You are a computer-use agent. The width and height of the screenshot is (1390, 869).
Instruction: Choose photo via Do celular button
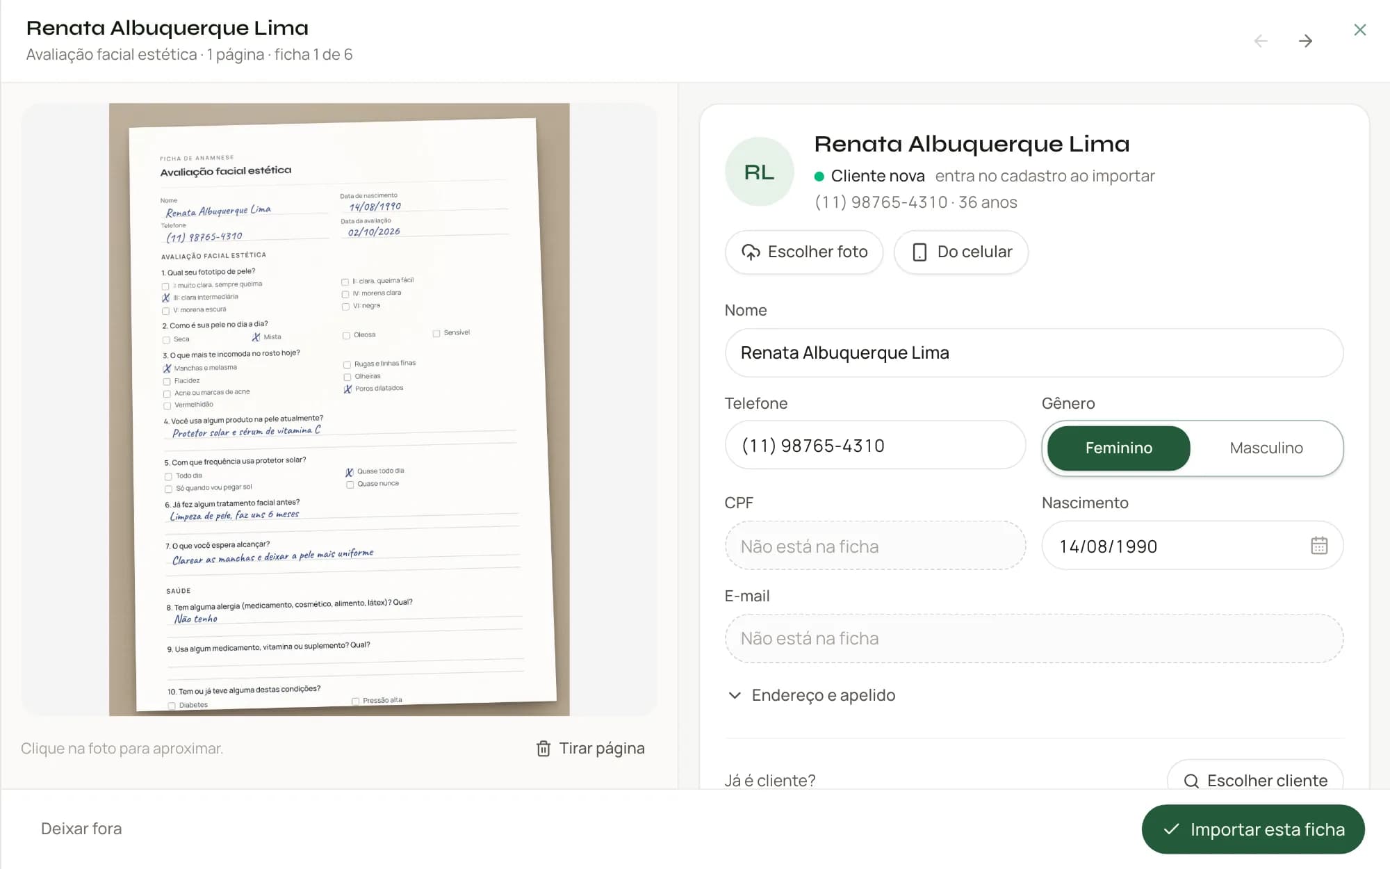(961, 252)
